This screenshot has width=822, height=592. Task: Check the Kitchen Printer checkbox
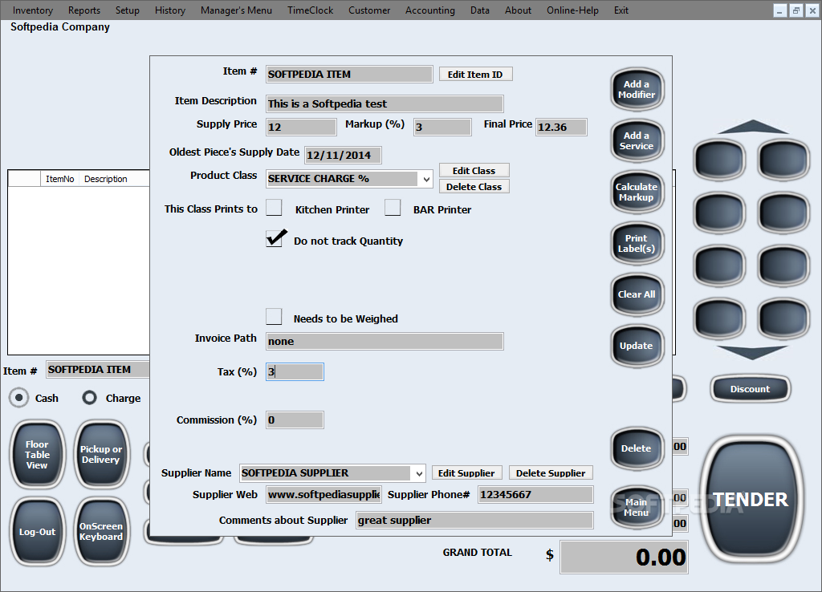click(274, 208)
